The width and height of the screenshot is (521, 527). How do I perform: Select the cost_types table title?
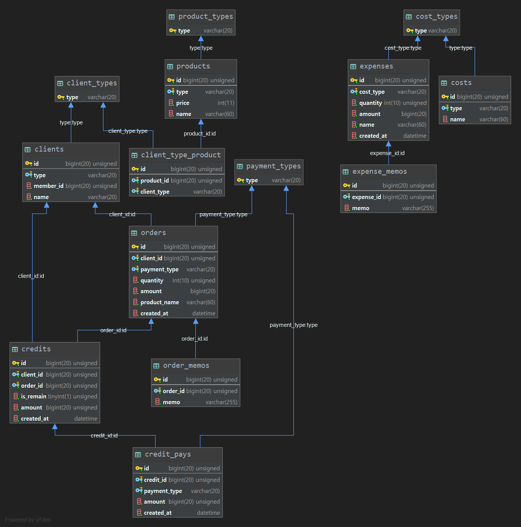437,16
